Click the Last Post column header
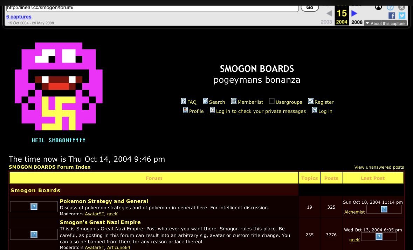 373,178
